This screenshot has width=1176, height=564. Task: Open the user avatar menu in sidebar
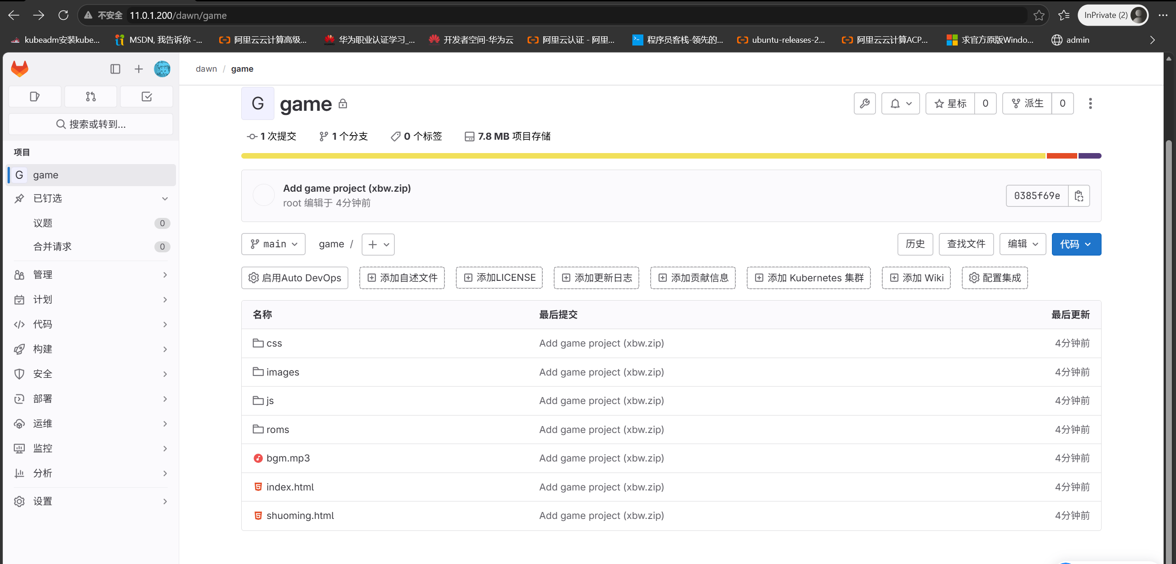[162, 69]
